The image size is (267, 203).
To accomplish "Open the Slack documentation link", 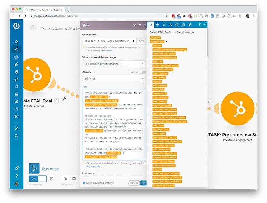I will pyautogui.click(x=94, y=166).
